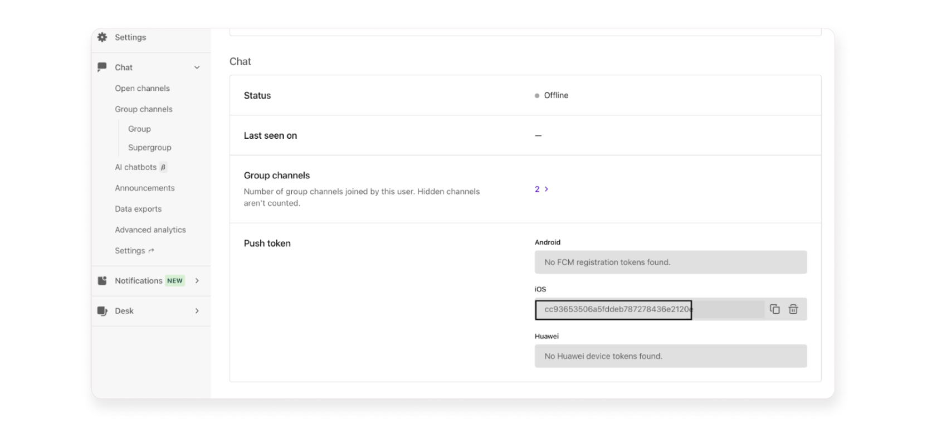Delete the iOS push token with trash icon
Viewport: 927px width, 428px height.
point(793,309)
